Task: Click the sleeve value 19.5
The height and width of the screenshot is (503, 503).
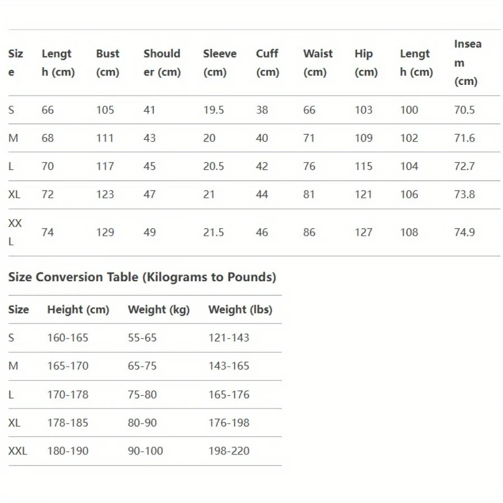Action: 213,110
